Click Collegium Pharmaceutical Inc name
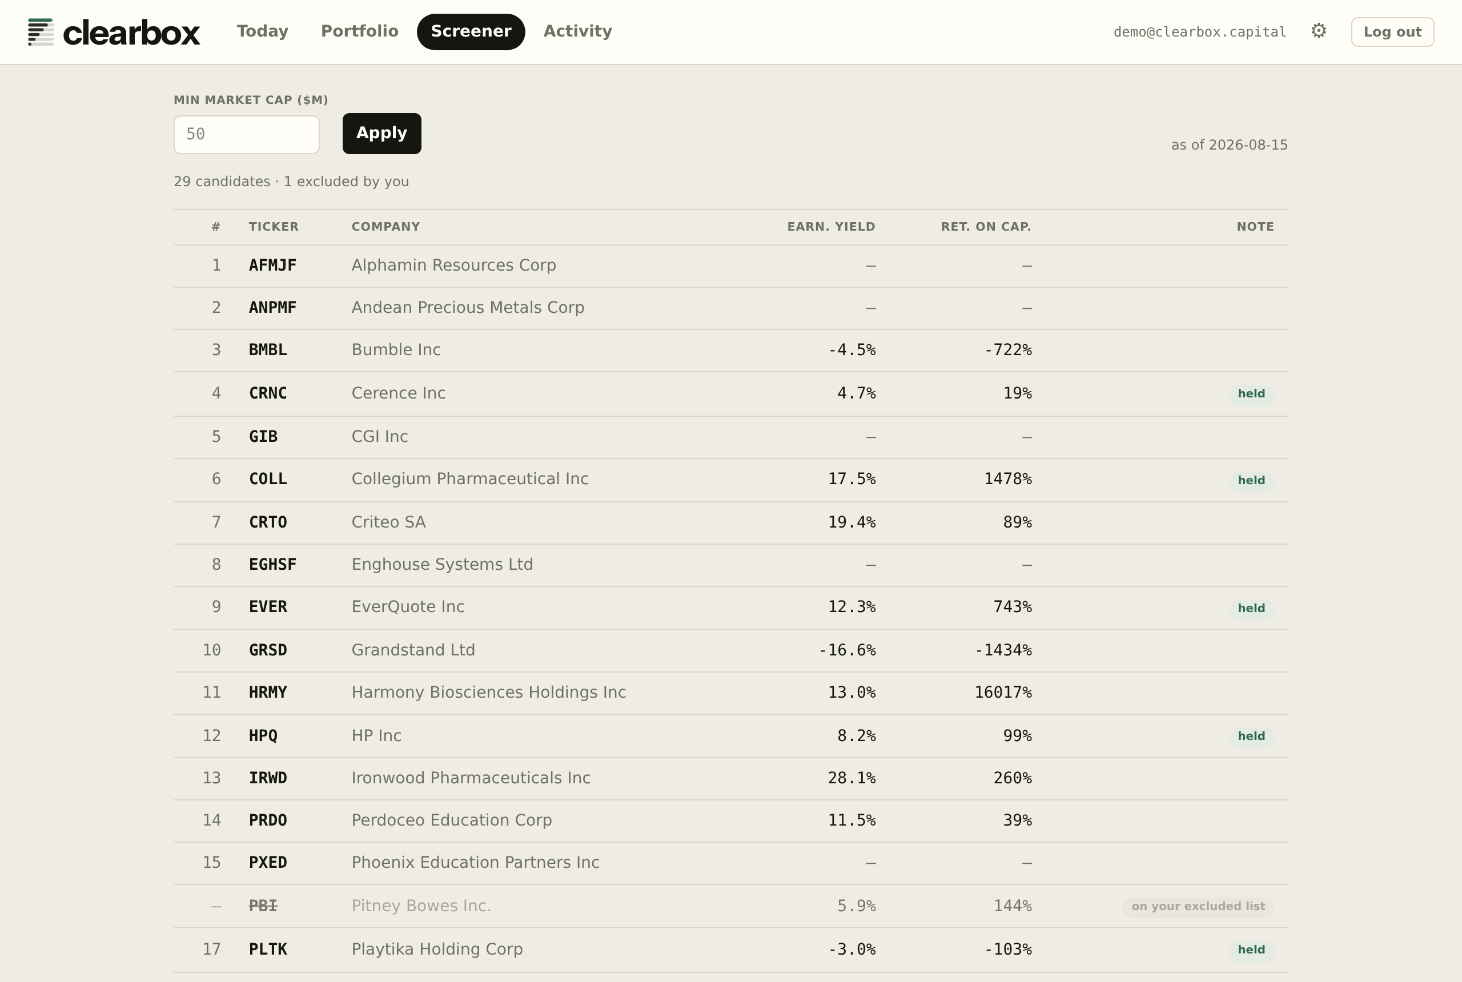Screen dimensions: 1462x982 [x=470, y=479]
